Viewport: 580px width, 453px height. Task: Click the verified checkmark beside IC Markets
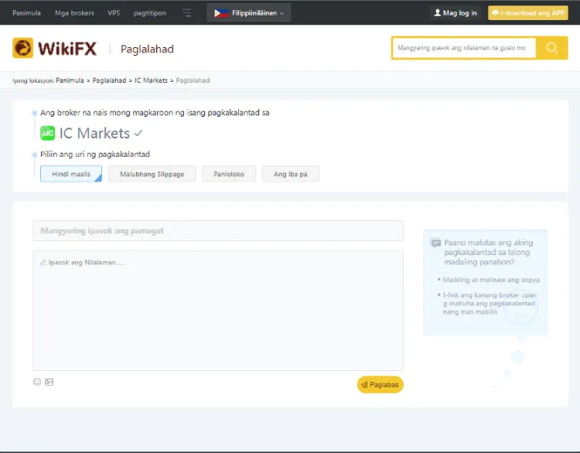138,133
